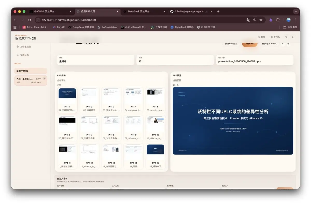Image resolution: width=311 pixels, height=204 pixels.
Task: Reload the page with the refresh icon
Action: 30,20
